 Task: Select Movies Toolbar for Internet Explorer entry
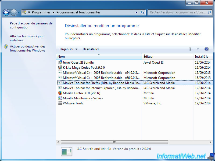134,88
